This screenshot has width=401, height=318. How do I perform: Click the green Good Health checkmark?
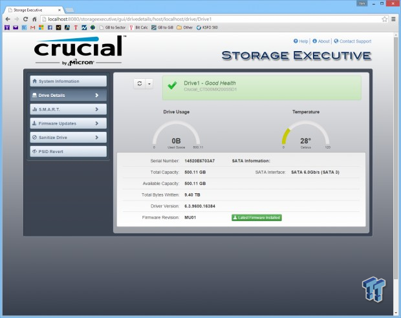click(173, 85)
